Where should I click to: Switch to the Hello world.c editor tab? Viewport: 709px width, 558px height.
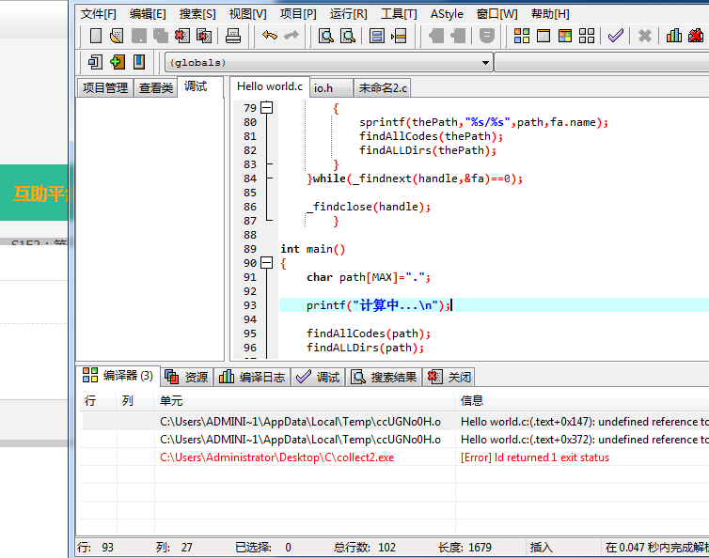[x=270, y=86]
